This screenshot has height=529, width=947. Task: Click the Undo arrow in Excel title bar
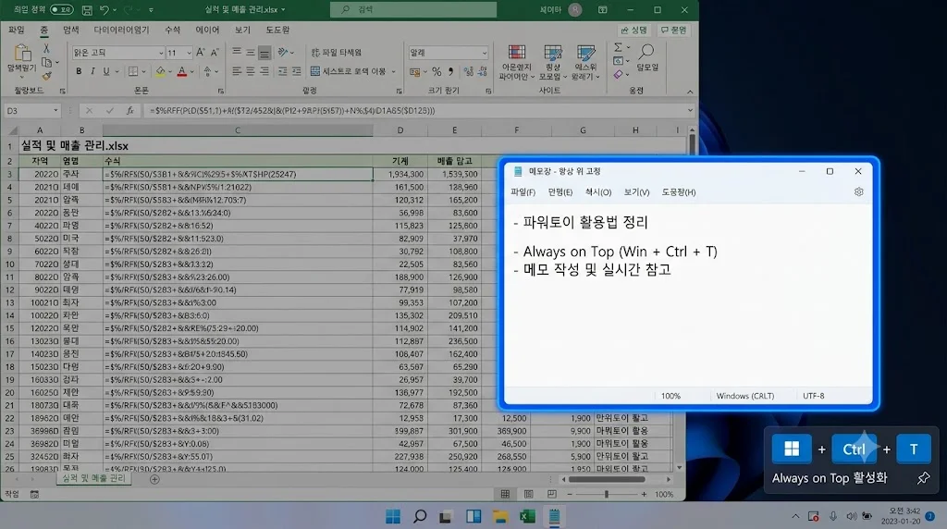point(105,9)
